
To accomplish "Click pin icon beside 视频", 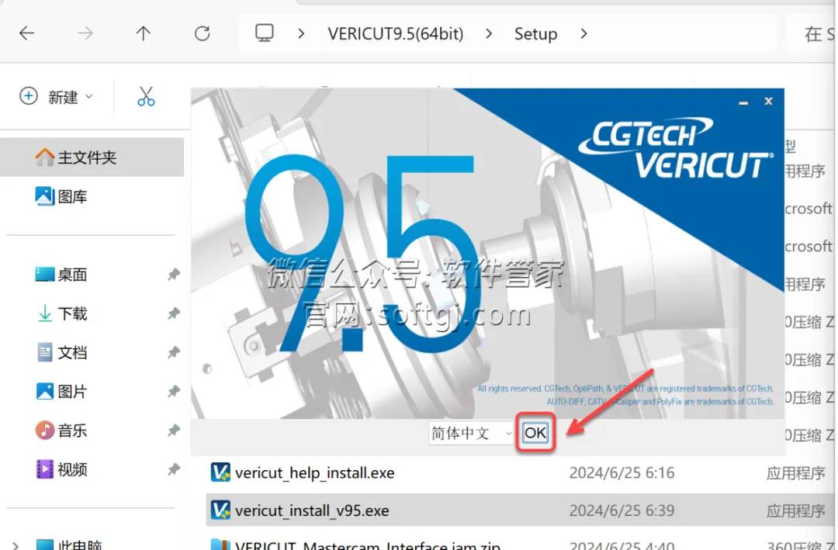I will (x=173, y=470).
